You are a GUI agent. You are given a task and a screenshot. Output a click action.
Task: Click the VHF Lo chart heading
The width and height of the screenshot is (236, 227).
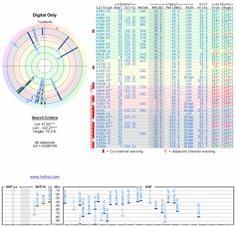point(11,187)
